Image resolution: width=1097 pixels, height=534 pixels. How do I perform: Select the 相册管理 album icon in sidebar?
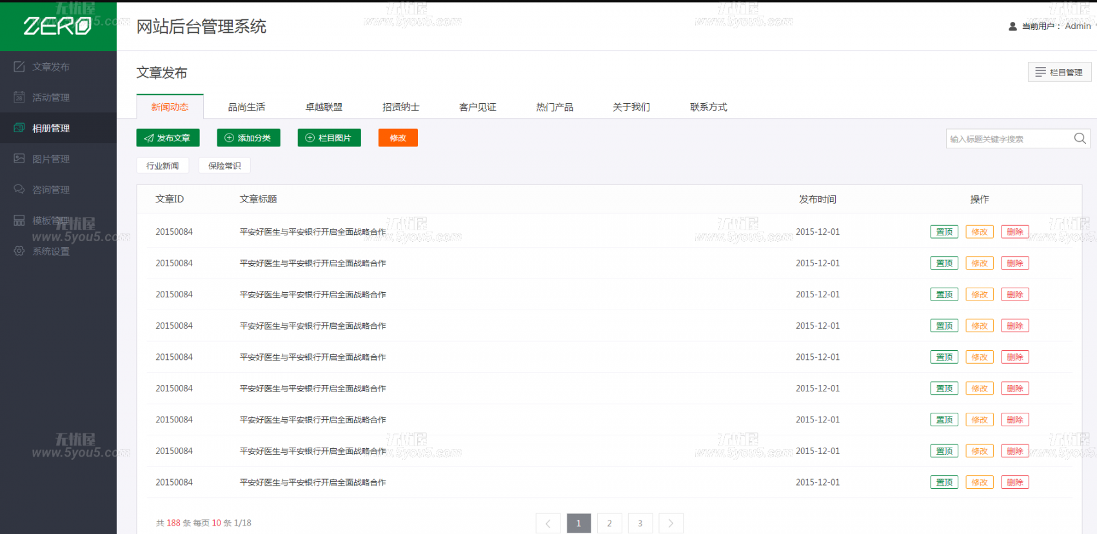[19, 128]
